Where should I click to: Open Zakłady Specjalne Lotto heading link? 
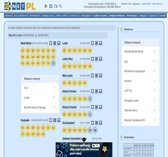click(x=74, y=138)
